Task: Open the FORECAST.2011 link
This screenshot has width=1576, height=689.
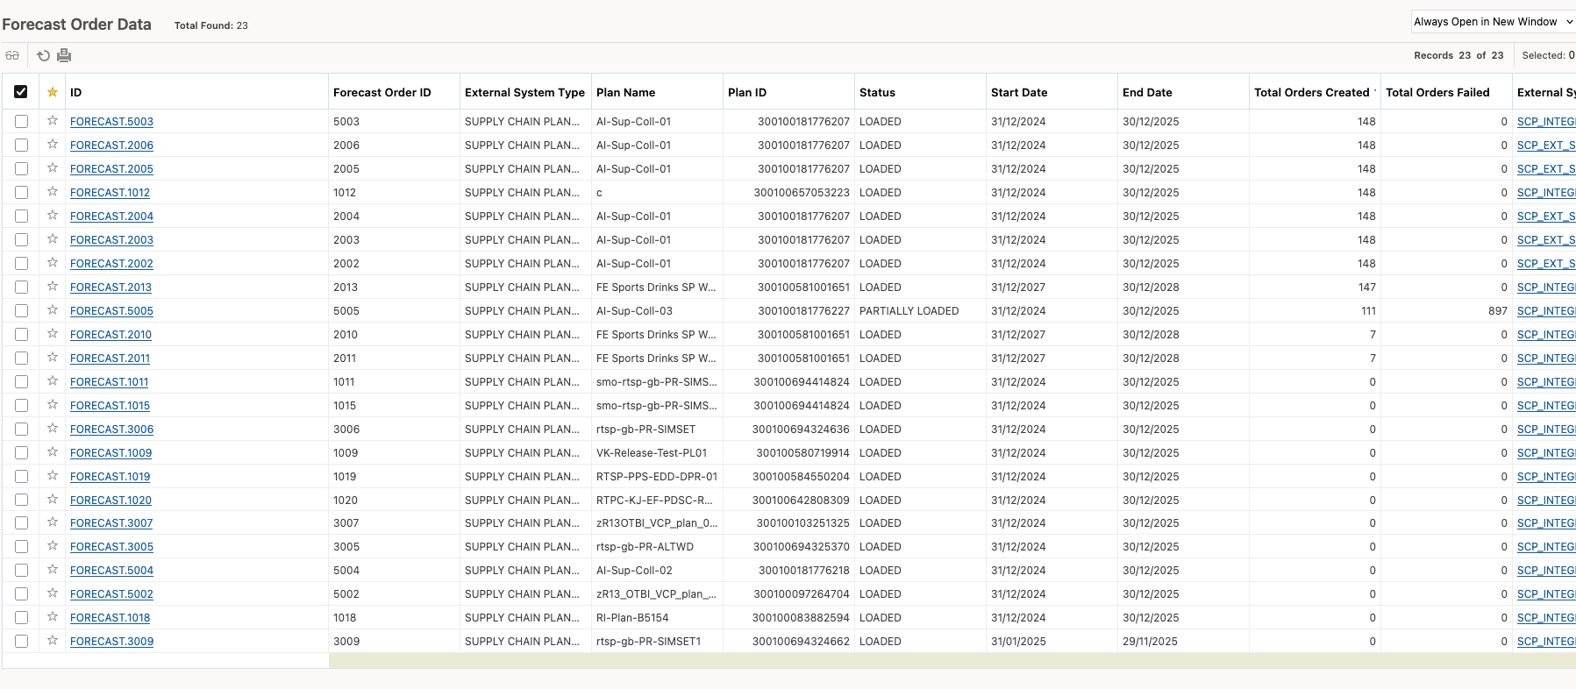Action: pos(110,359)
